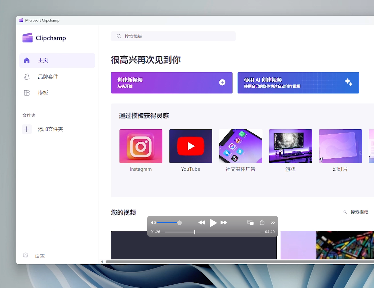Click the plus icon to 添加文件夹
The image size is (374, 288).
click(27, 129)
